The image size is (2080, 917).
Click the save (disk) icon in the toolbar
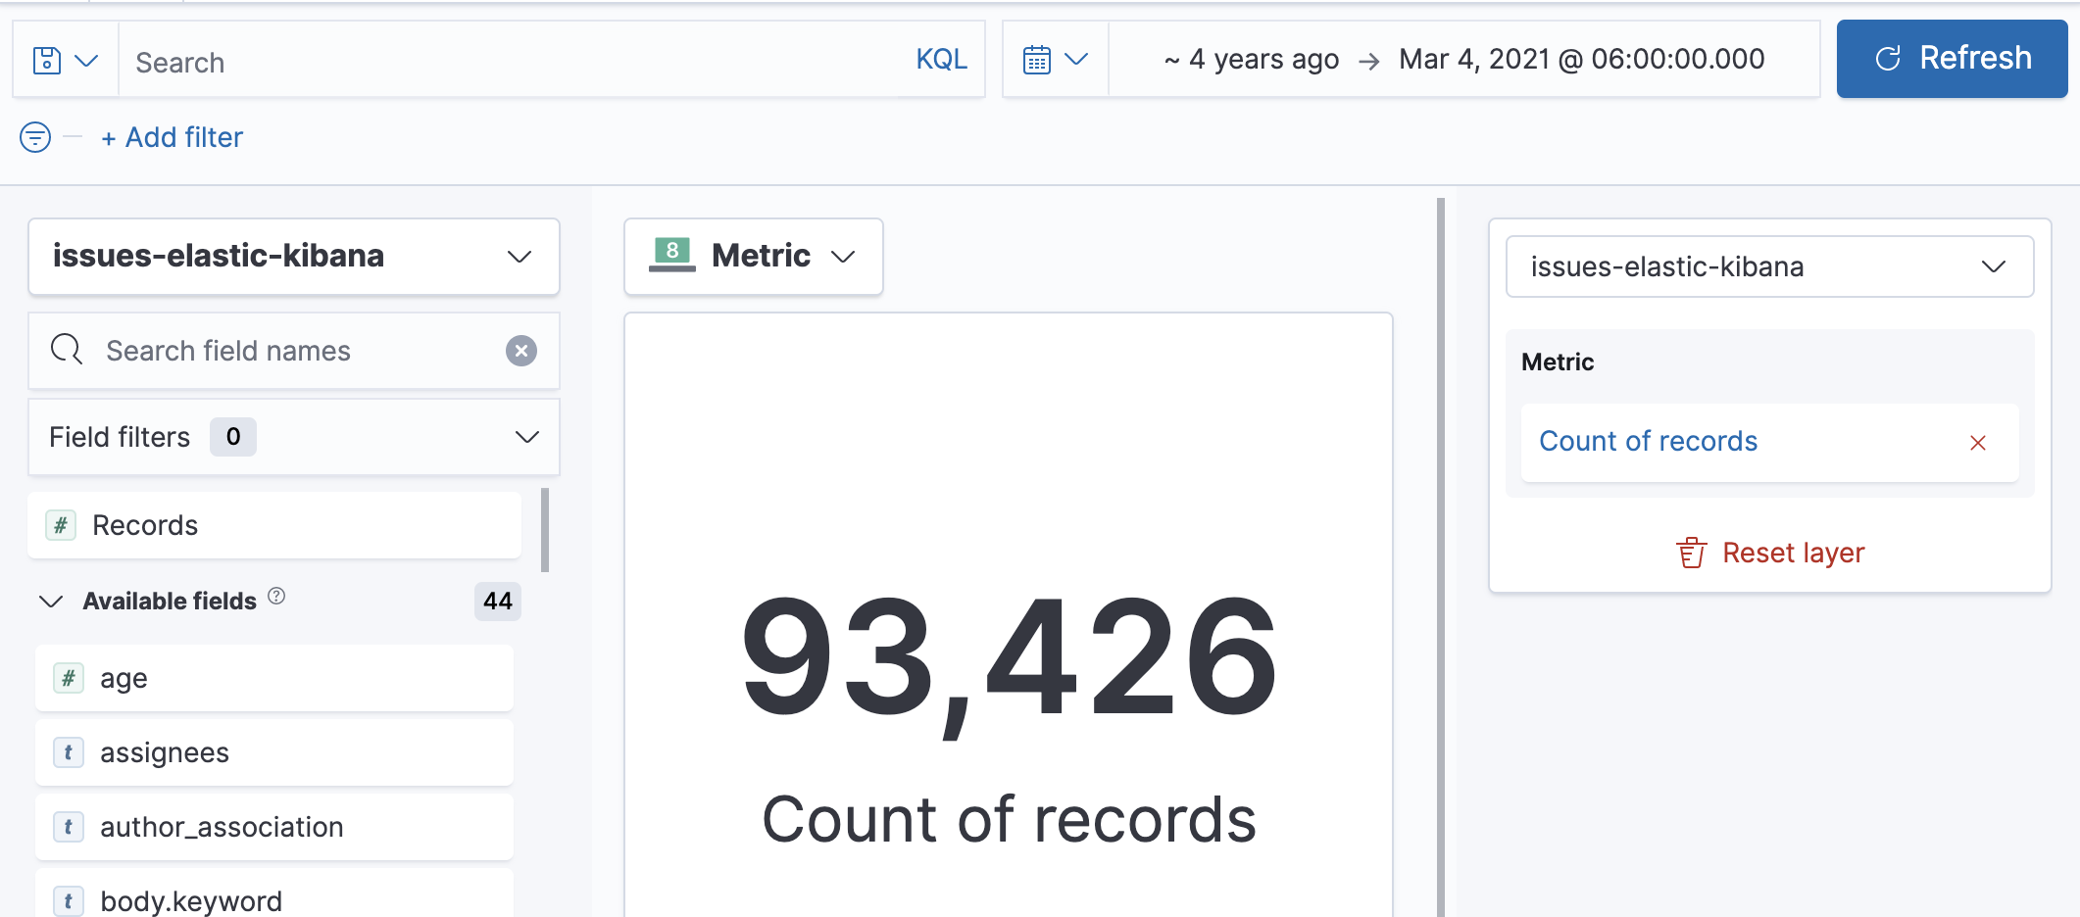[47, 59]
